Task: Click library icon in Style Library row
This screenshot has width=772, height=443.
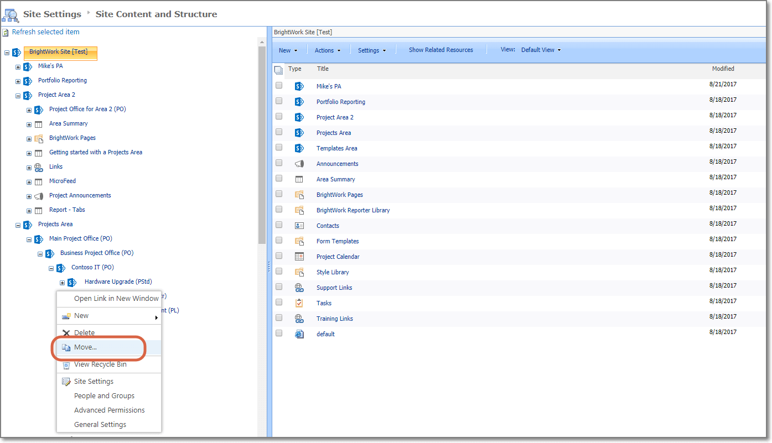Action: (x=299, y=272)
